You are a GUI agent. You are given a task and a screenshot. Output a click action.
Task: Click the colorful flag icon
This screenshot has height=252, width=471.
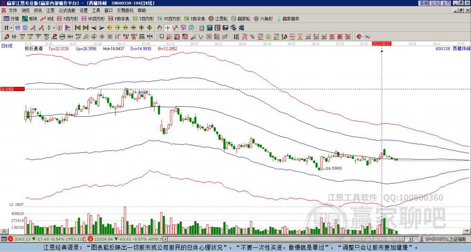pyautogui.click(x=68, y=28)
